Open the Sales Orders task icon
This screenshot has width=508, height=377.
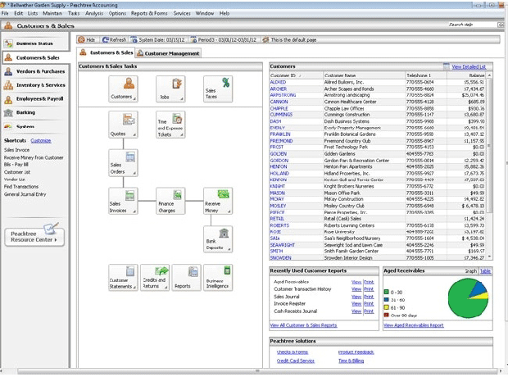tap(123, 163)
